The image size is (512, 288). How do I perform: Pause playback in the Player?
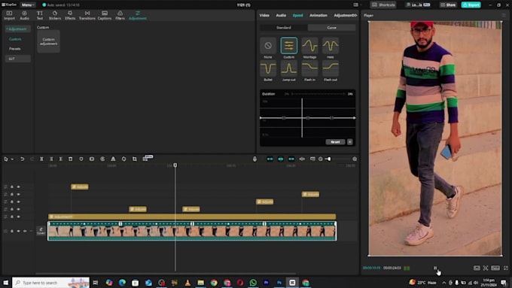[435, 268]
